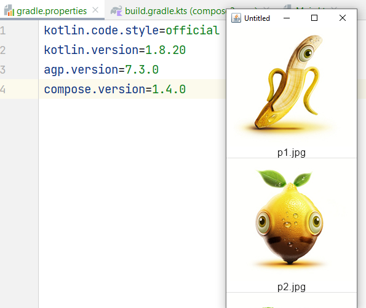Click the build.gradle.kts elephant icon
Viewport: 366px width, 308px height.
click(x=116, y=10)
